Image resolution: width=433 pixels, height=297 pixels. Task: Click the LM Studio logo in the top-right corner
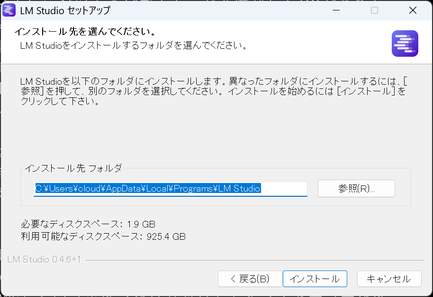point(405,43)
